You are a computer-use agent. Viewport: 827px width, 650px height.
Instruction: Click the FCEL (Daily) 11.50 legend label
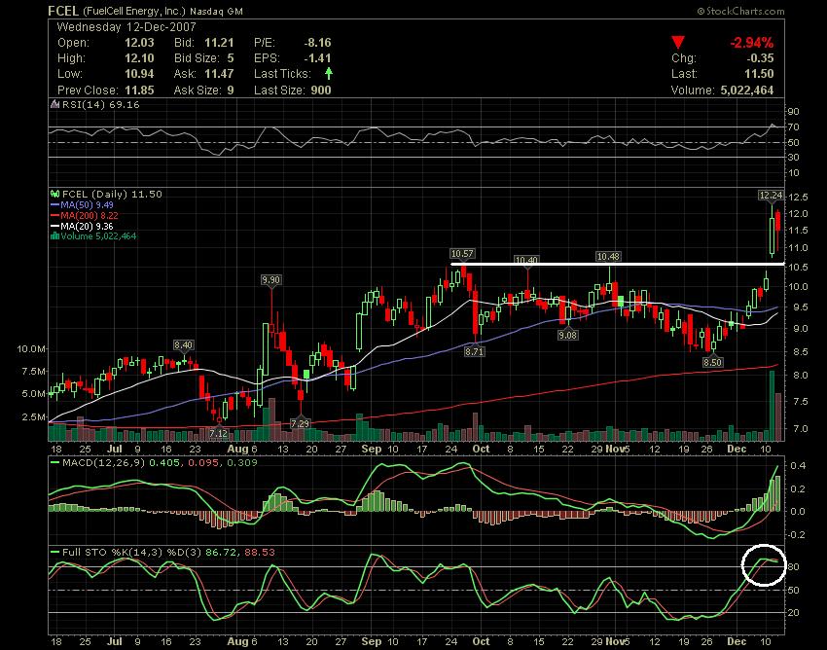click(112, 194)
